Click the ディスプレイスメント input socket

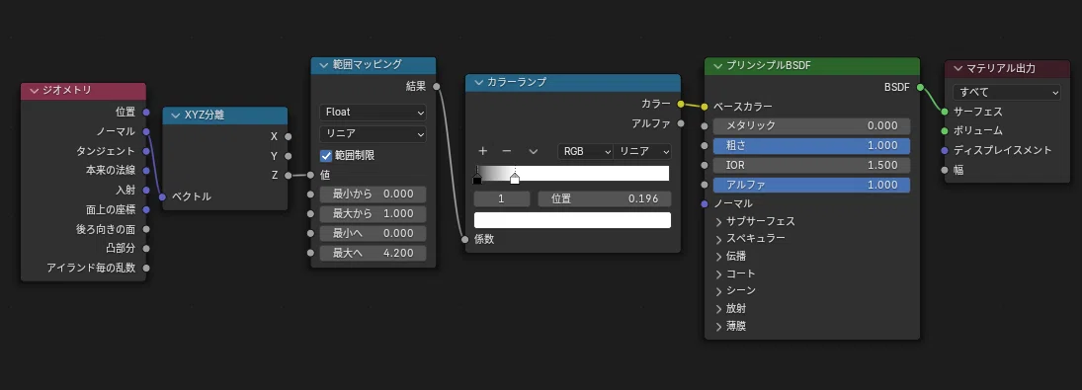pyautogui.click(x=944, y=150)
